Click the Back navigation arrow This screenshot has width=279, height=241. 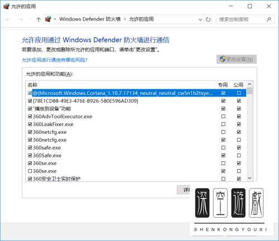(8, 20)
